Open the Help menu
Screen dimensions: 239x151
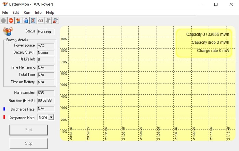pos(50,12)
